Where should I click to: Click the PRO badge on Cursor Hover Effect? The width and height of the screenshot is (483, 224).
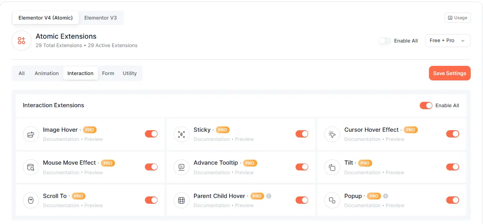[411, 130]
